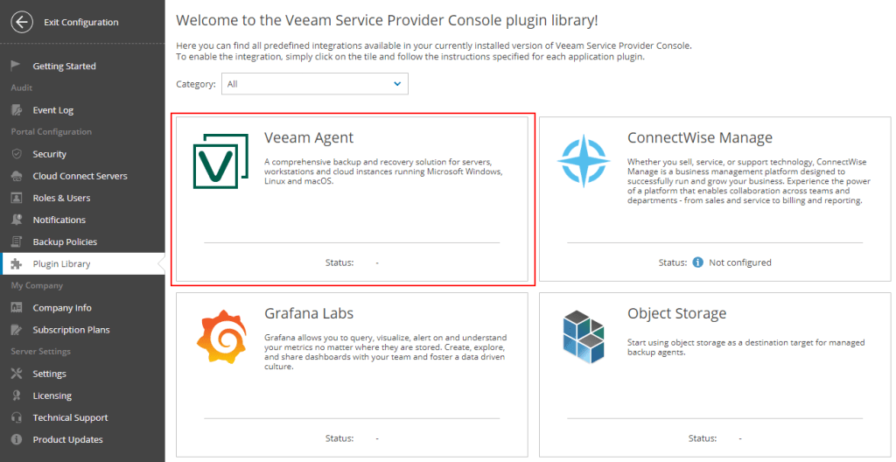Viewport: 896px width, 462px height.
Task: Navigate to Backup Policies
Action: coord(65,241)
